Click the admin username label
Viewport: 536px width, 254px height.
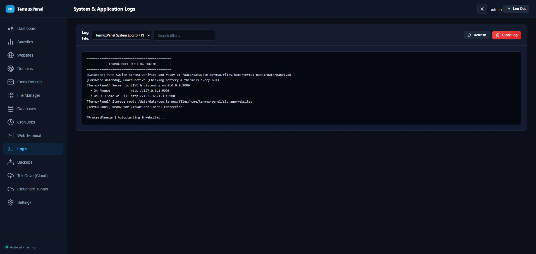coord(496,9)
